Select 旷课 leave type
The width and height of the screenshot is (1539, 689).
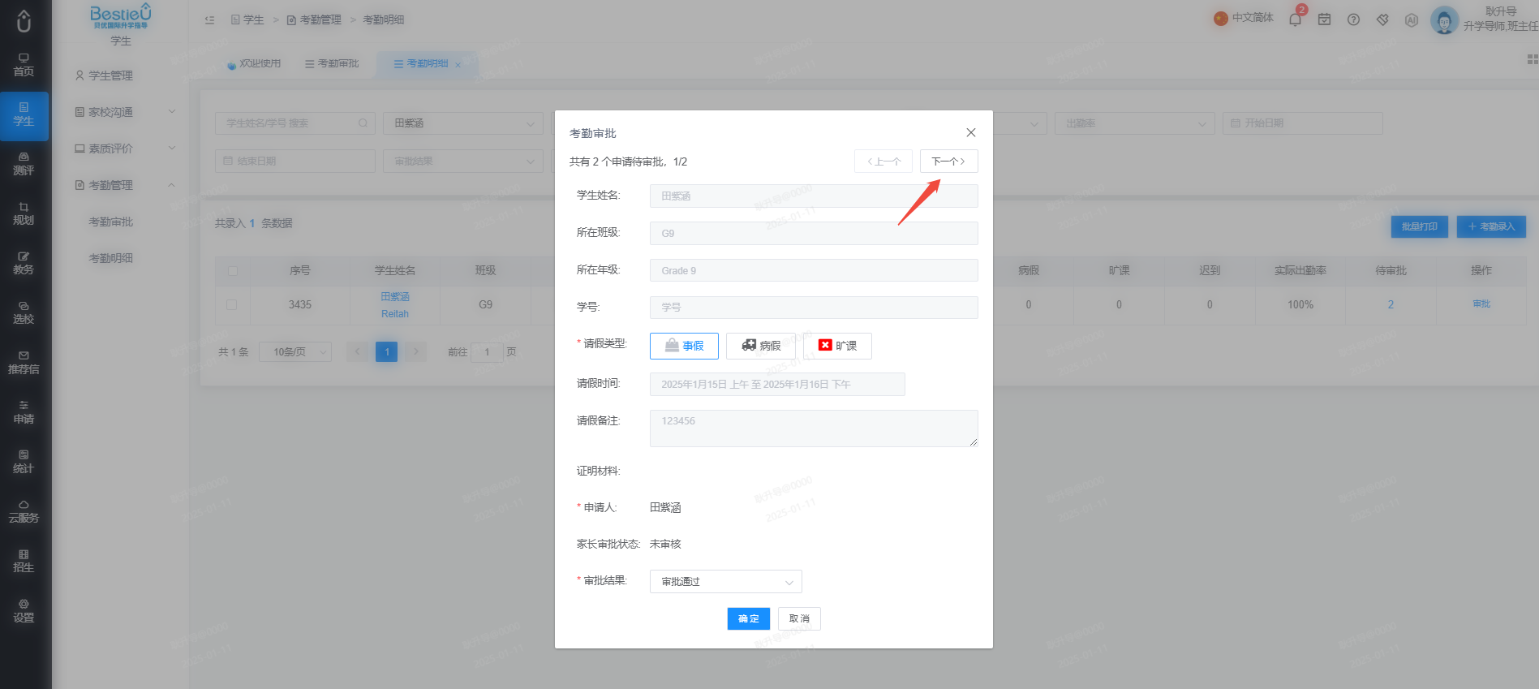pos(837,346)
